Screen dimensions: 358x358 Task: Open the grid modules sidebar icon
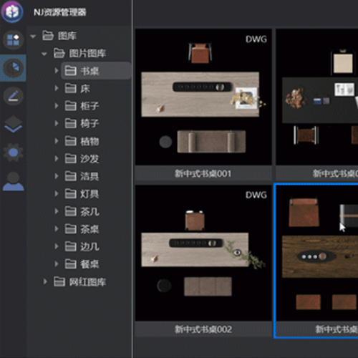[13, 40]
